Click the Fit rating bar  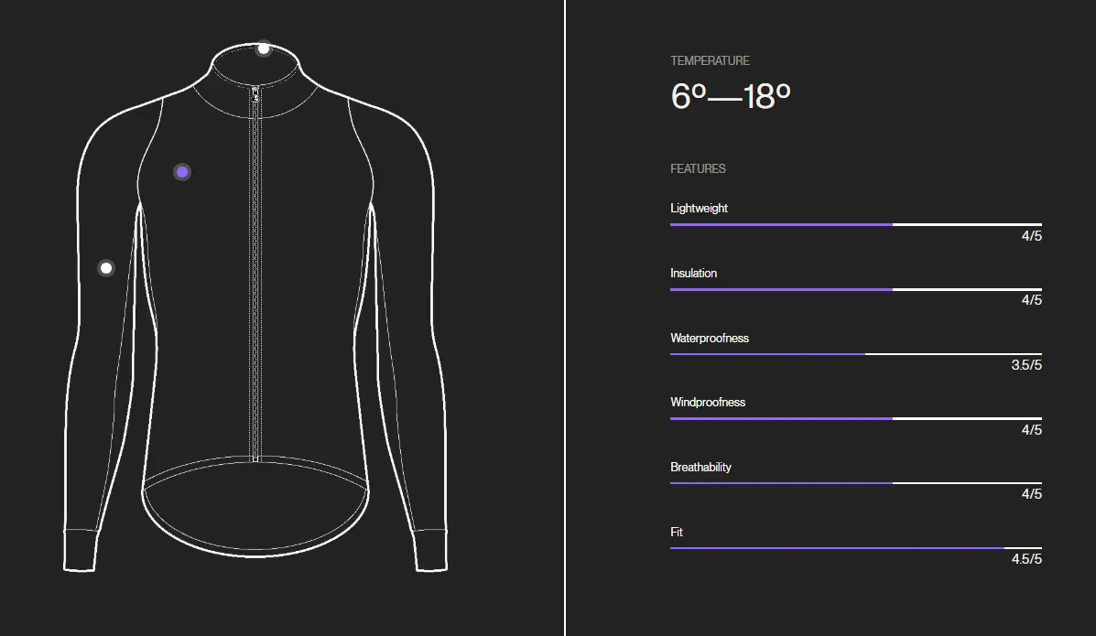coord(855,548)
